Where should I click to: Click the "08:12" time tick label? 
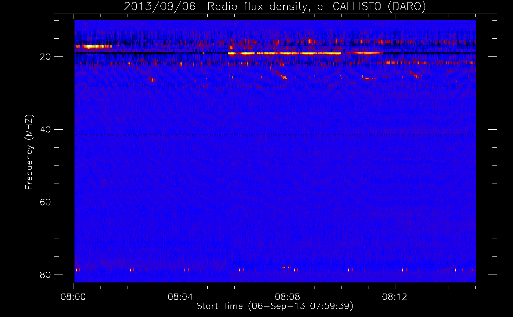click(x=395, y=297)
